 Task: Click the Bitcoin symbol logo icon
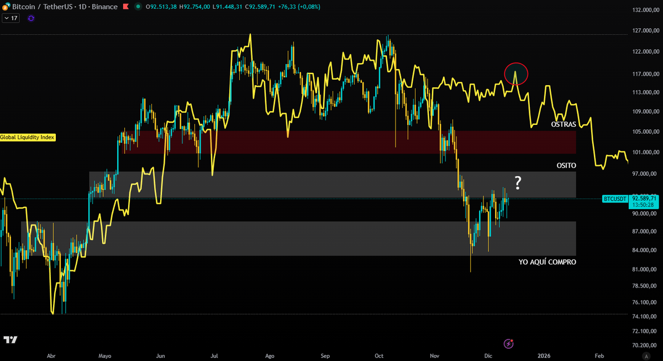coord(6,7)
